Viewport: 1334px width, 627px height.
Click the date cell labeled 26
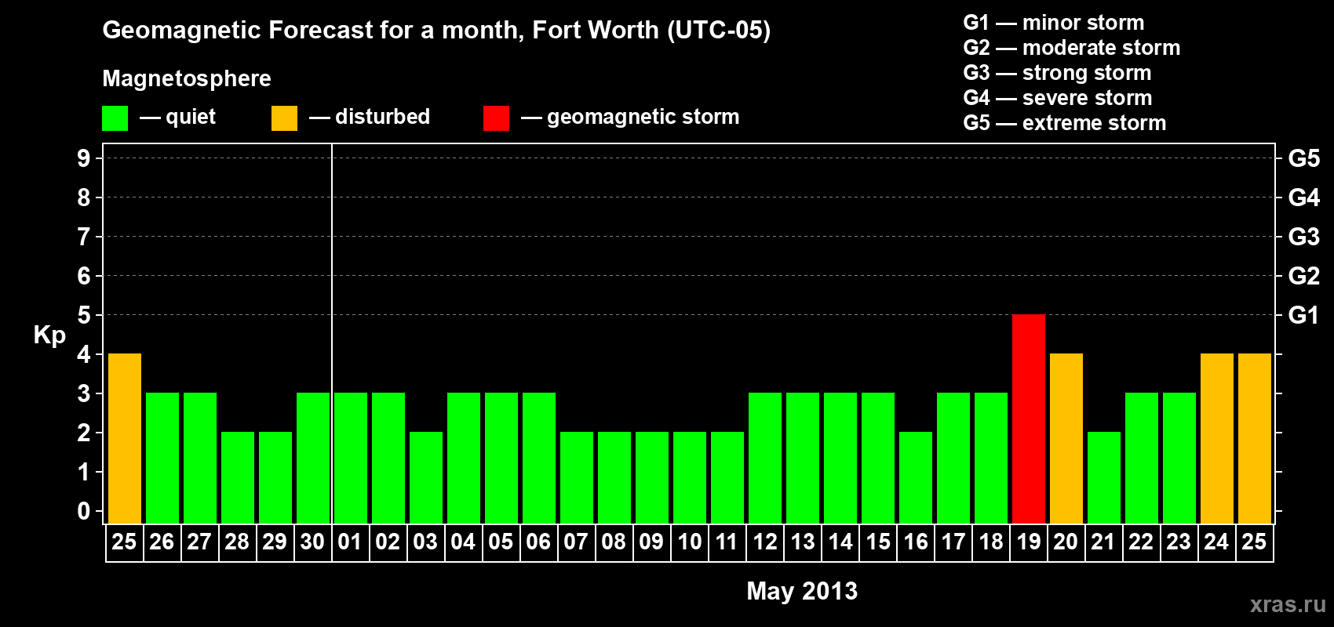[162, 542]
